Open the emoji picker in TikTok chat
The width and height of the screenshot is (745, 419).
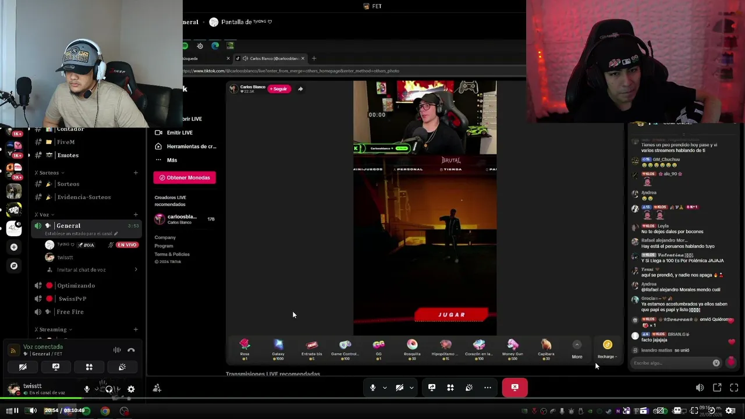[x=716, y=363]
